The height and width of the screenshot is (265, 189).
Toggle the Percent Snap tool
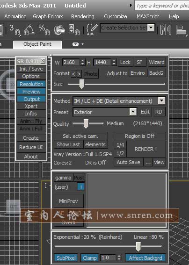(44, 29)
